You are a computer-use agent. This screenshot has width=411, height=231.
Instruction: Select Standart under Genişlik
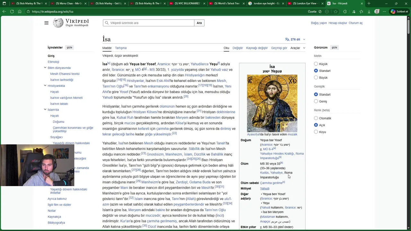pos(316,94)
